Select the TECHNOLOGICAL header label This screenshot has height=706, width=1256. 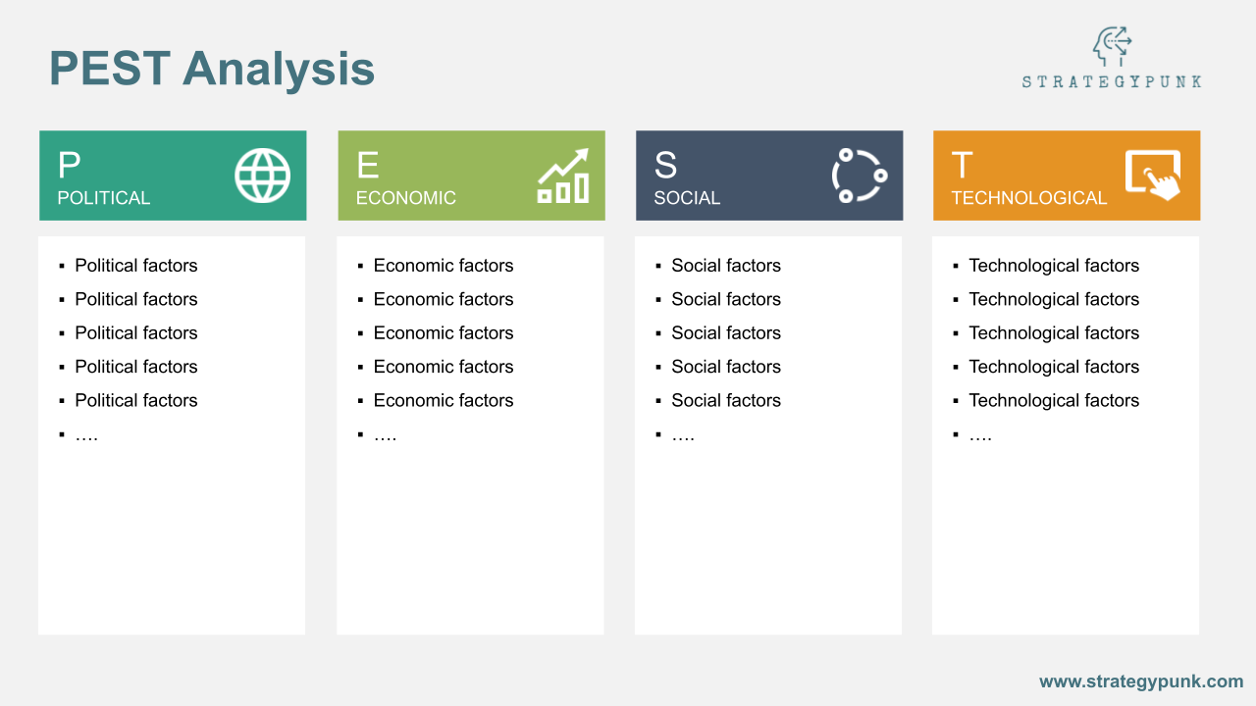coord(1028,198)
